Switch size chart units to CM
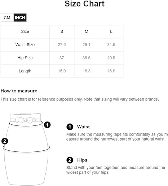 click(7, 18)
